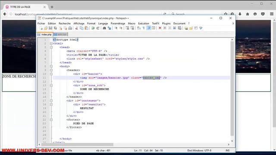This screenshot has width=276, height=155.
Task: Click the Save All icon
Action: pos(56,28)
